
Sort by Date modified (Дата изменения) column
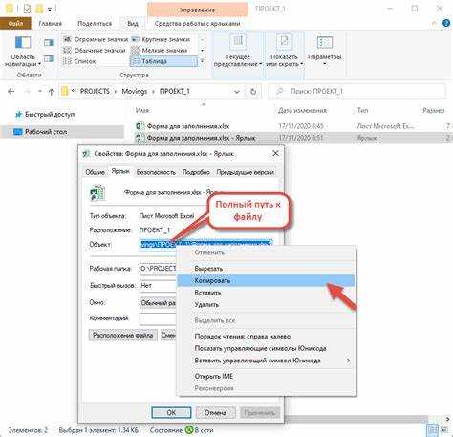click(x=302, y=110)
